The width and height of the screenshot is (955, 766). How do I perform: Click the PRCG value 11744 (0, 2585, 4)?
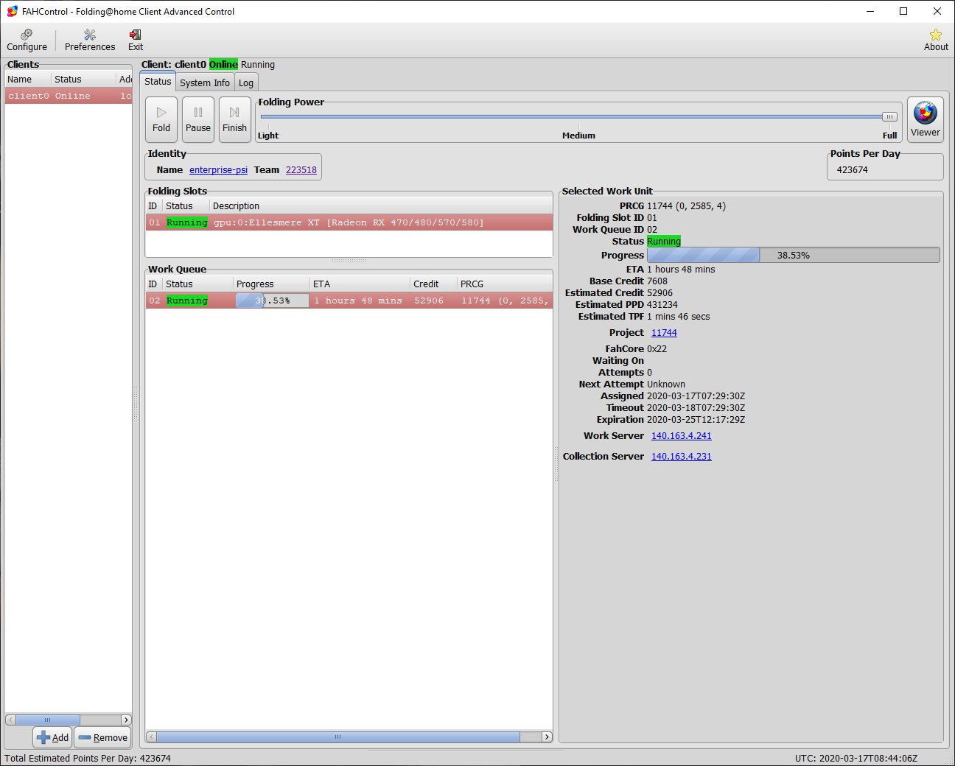(x=687, y=206)
